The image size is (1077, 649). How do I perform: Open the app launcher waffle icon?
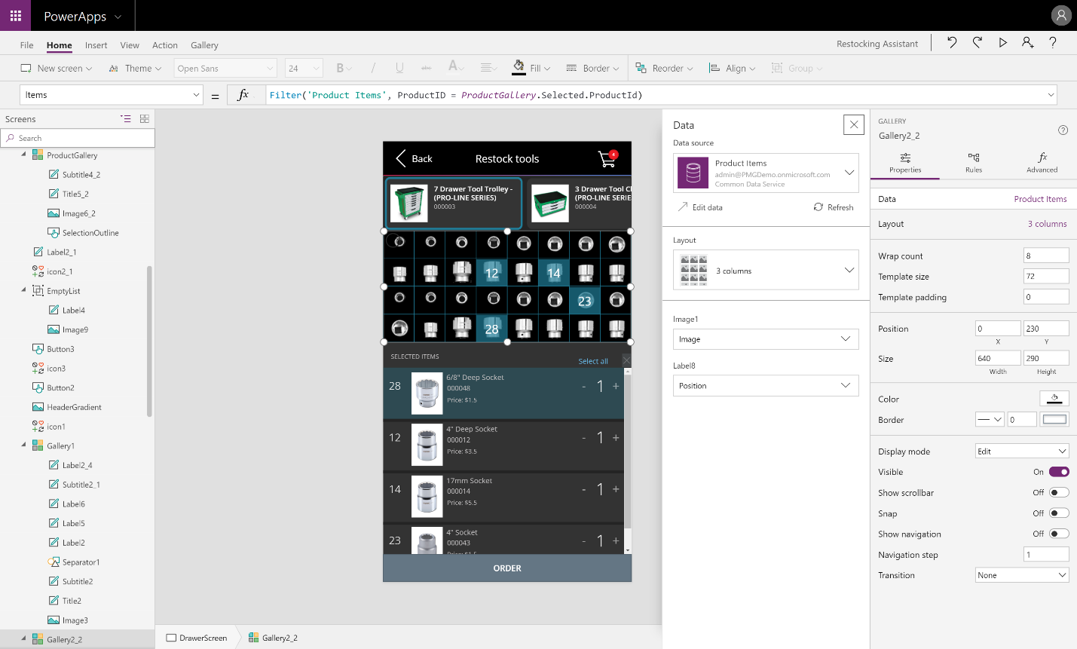tap(15, 15)
